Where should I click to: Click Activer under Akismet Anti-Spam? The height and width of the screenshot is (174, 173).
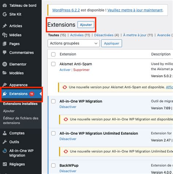point(65,70)
